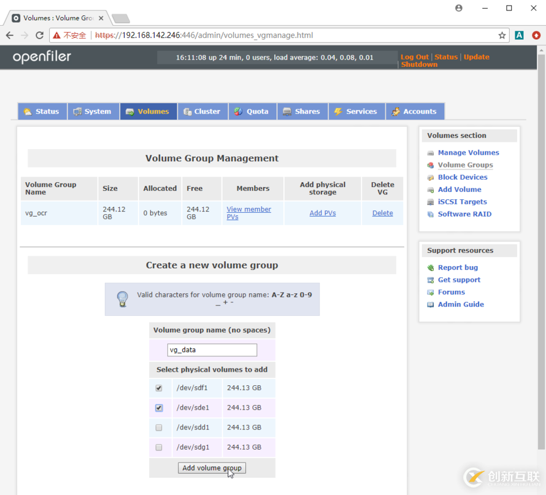
Task: Check the /dev/sdd1 checkbox
Action: tap(159, 428)
